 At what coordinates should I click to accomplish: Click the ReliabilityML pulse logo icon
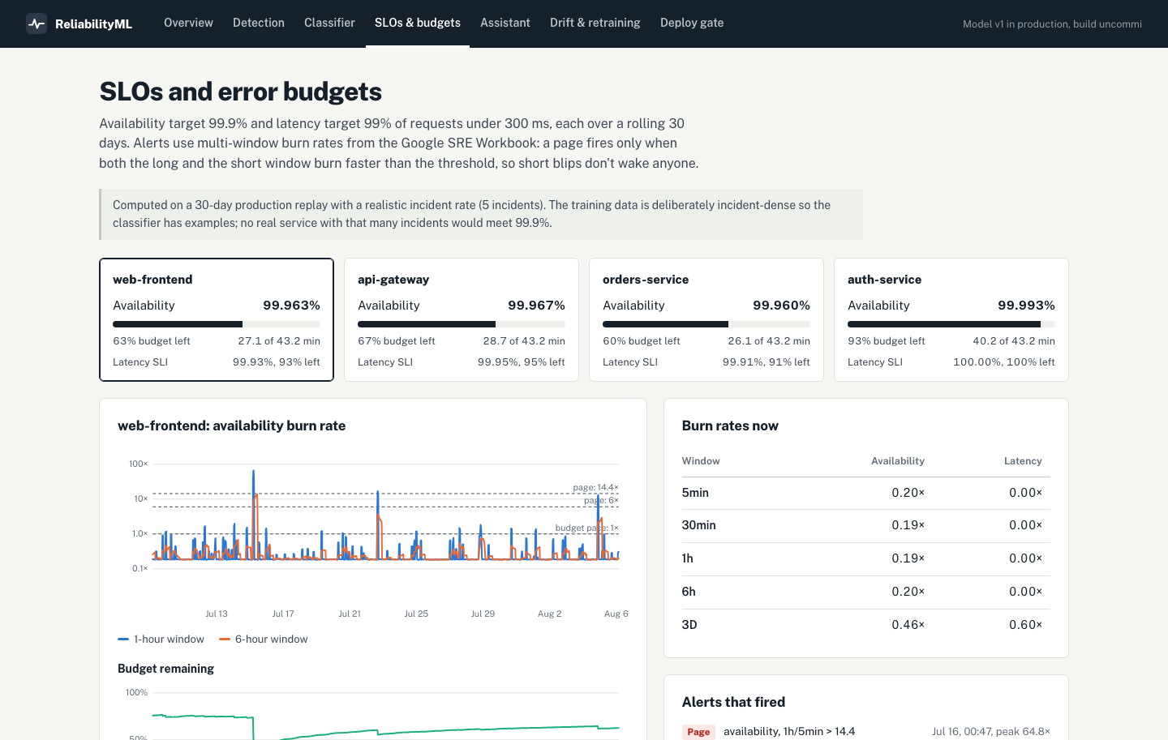pos(36,24)
